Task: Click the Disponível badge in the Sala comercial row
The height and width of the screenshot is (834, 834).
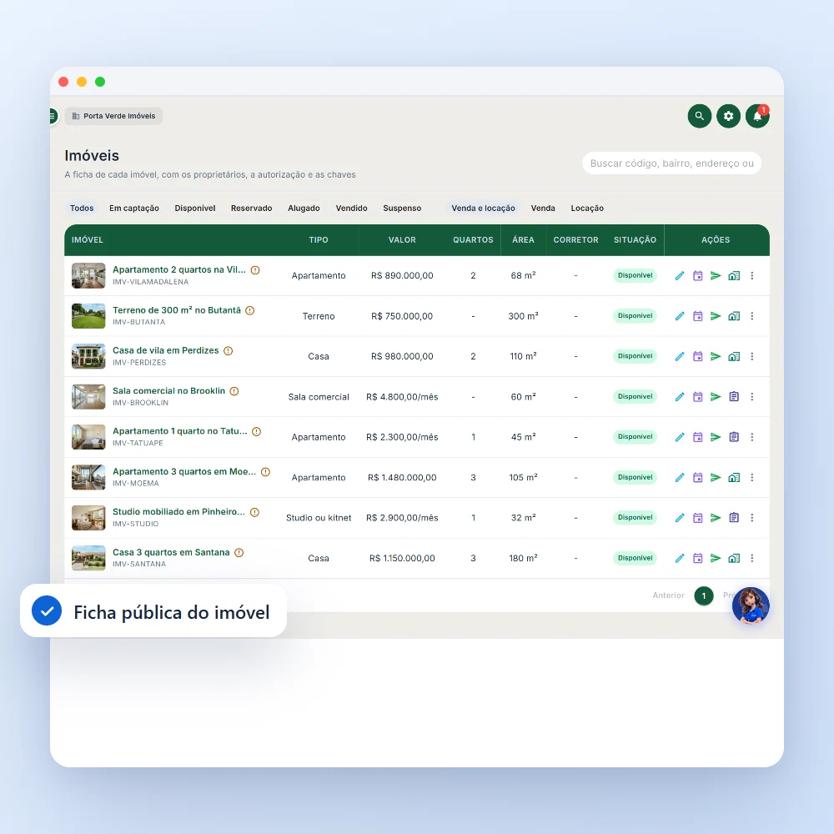Action: [635, 397]
